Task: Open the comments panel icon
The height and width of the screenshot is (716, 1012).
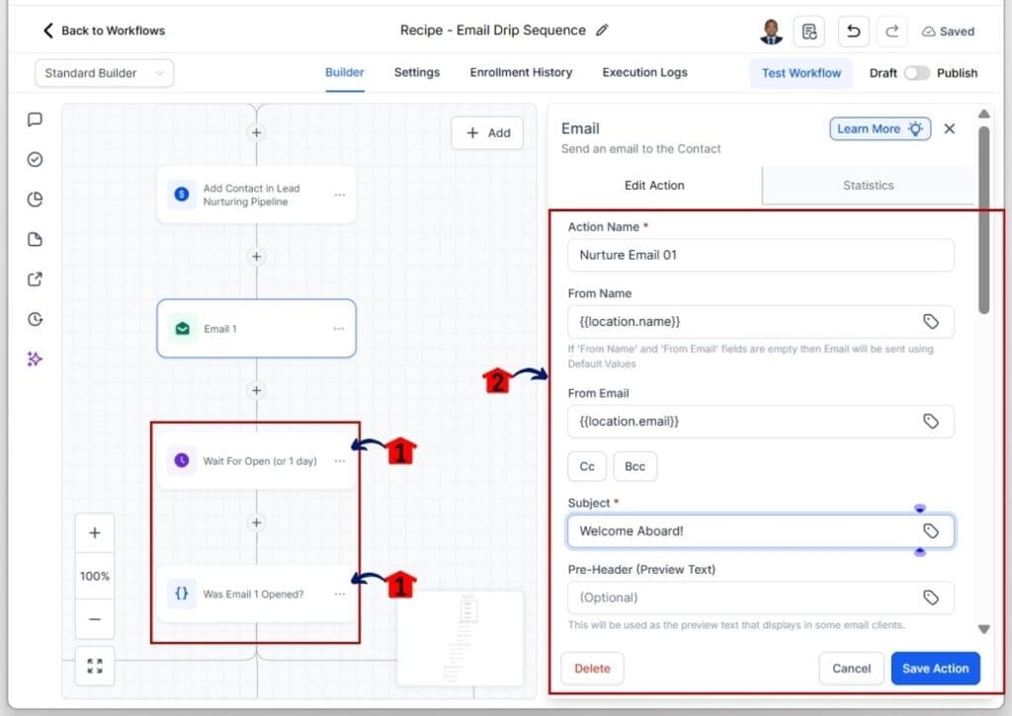Action: [x=35, y=119]
